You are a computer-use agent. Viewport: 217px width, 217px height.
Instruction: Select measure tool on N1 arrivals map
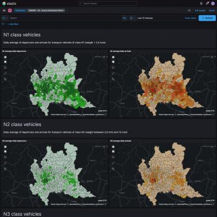(113, 74)
